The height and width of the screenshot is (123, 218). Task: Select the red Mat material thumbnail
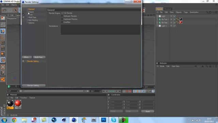click(18, 103)
